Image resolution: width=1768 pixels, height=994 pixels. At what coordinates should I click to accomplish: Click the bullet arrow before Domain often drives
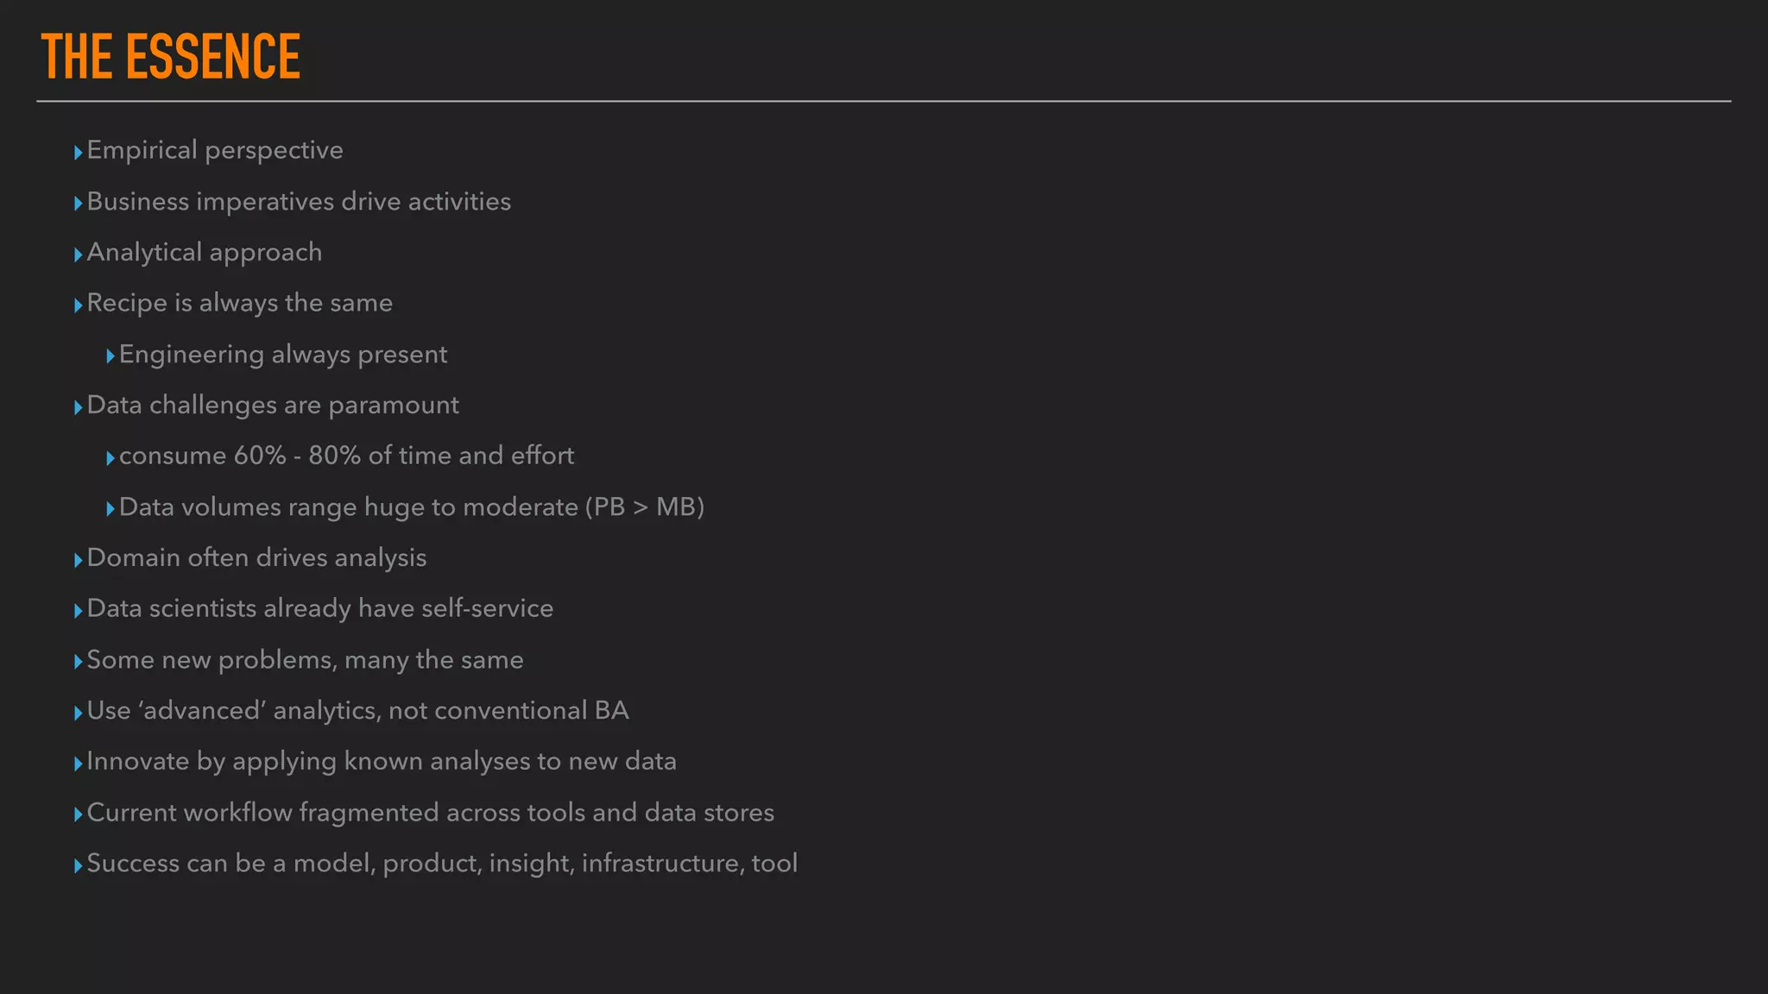pyautogui.click(x=79, y=560)
